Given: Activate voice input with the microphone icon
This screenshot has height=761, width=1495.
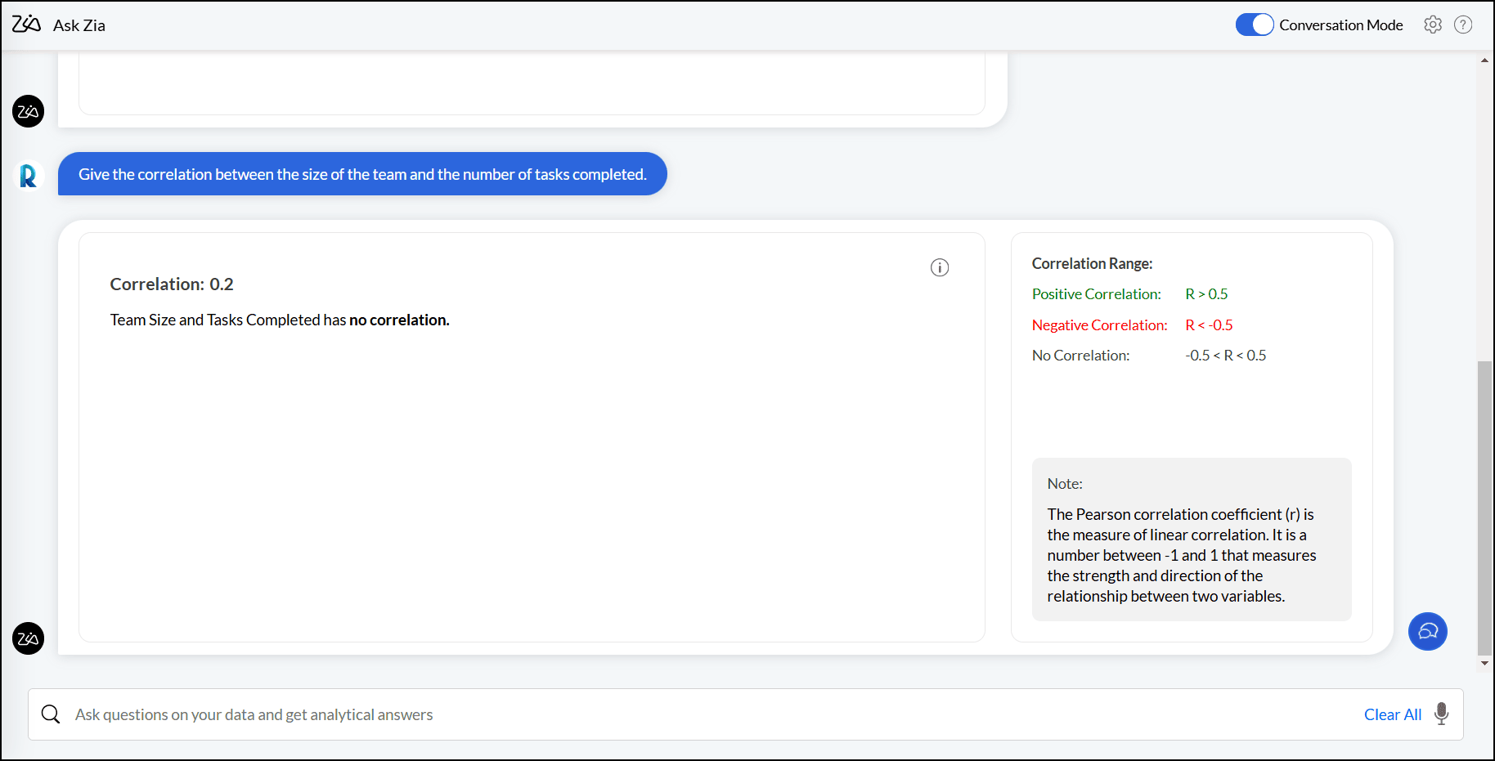Looking at the screenshot, I should click(x=1440, y=714).
